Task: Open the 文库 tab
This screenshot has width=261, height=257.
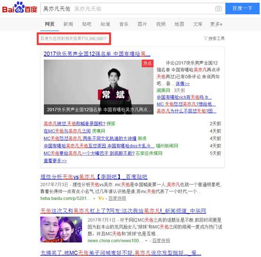Action: pyautogui.click(x=198, y=24)
